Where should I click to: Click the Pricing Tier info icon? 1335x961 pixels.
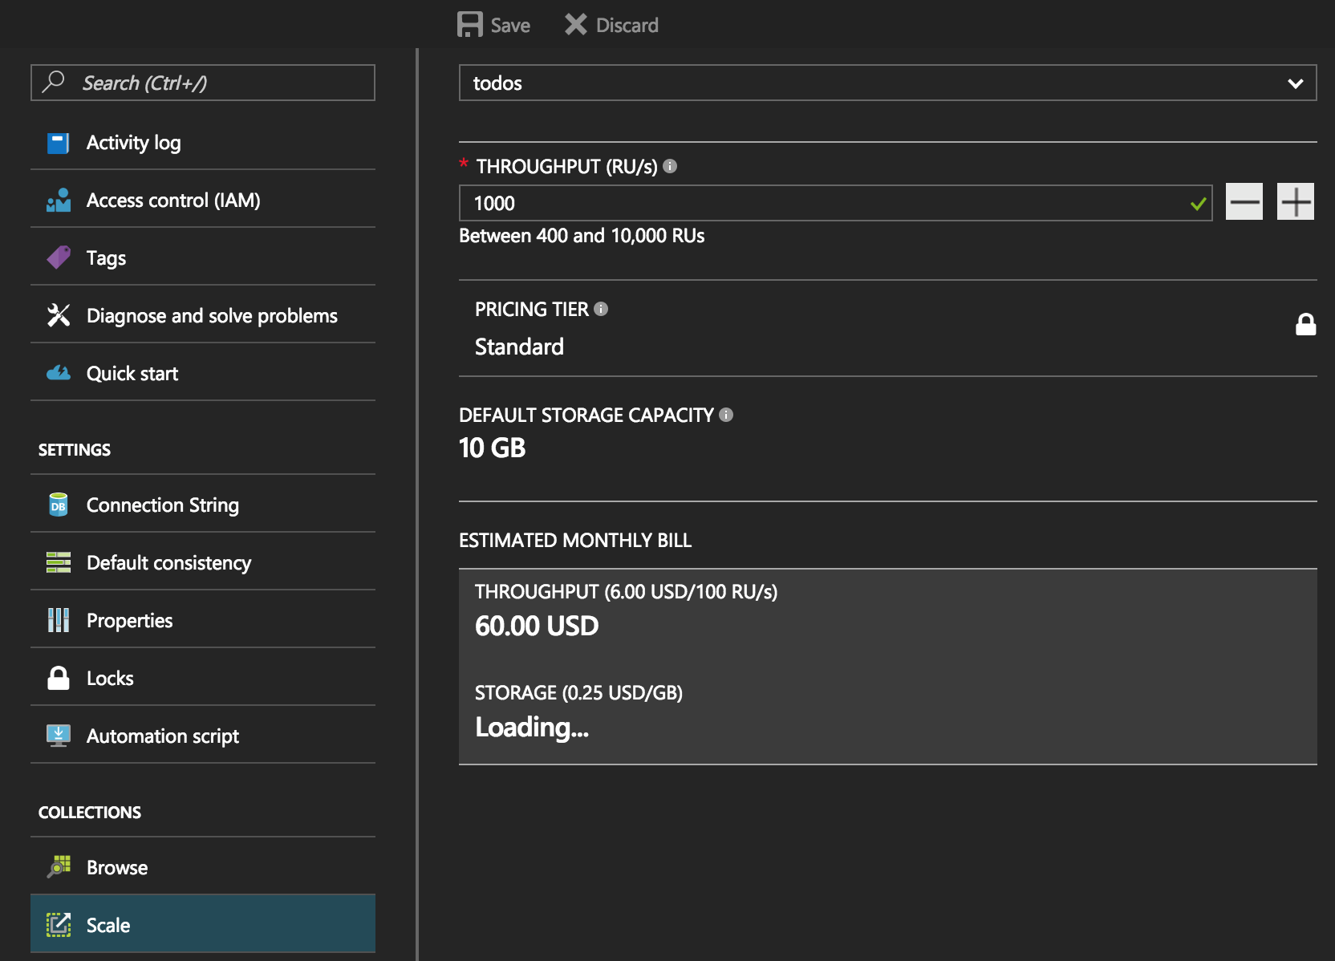601,309
